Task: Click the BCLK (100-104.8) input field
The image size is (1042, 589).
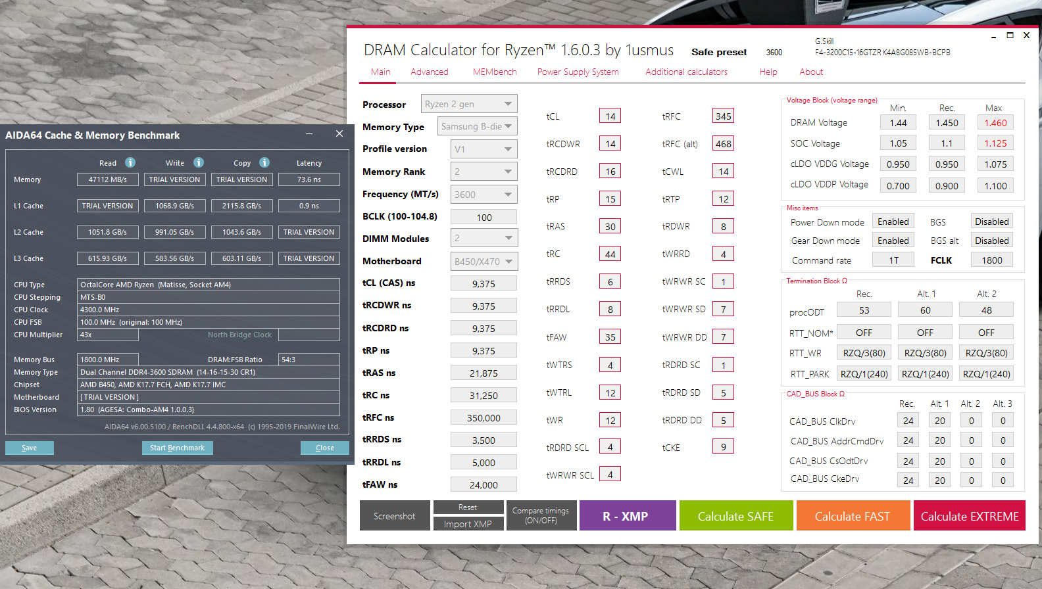Action: 484,217
